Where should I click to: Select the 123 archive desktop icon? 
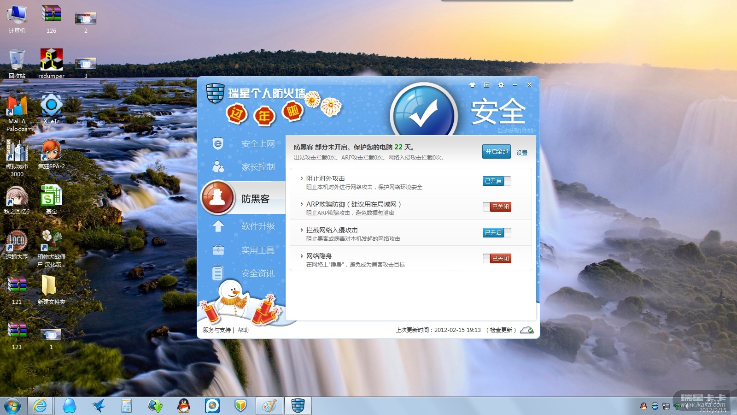17,335
